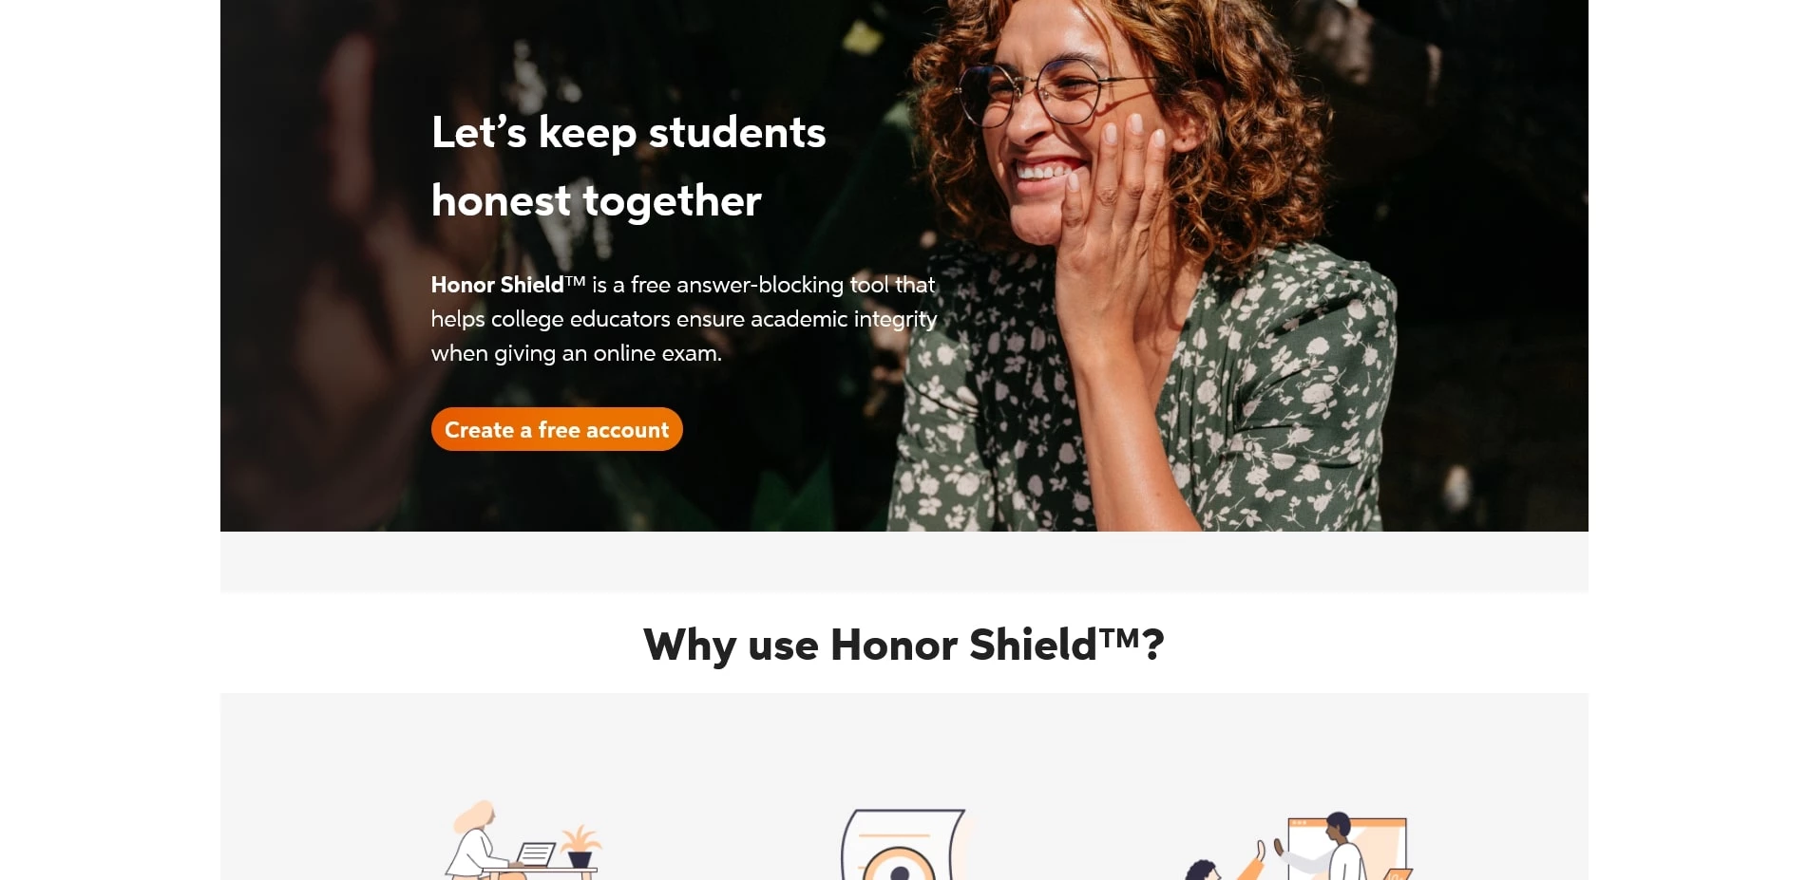Click the Create a free account button
Viewport: 1808px width, 880px height.
point(557,429)
